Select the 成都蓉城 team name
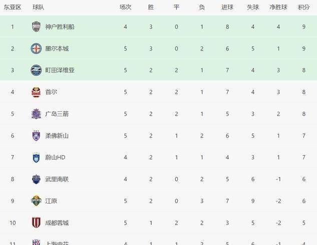Image resolution: width=317 pixels, height=245 pixels. tap(57, 223)
